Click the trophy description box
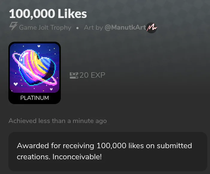 click(x=108, y=151)
